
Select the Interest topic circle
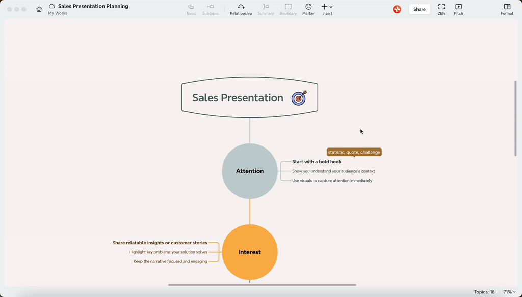click(249, 252)
